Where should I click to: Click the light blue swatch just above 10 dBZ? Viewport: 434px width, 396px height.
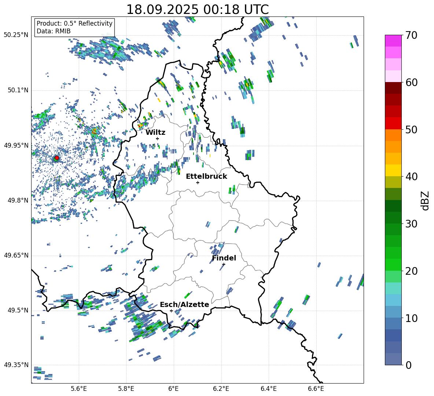(x=393, y=312)
